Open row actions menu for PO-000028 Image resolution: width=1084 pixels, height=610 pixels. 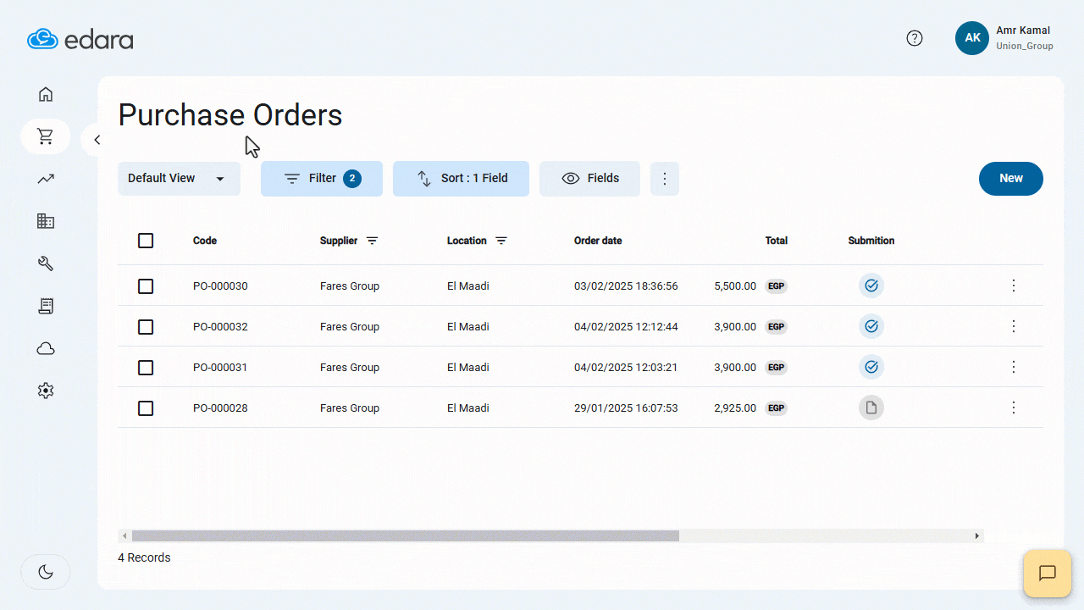tap(1014, 408)
